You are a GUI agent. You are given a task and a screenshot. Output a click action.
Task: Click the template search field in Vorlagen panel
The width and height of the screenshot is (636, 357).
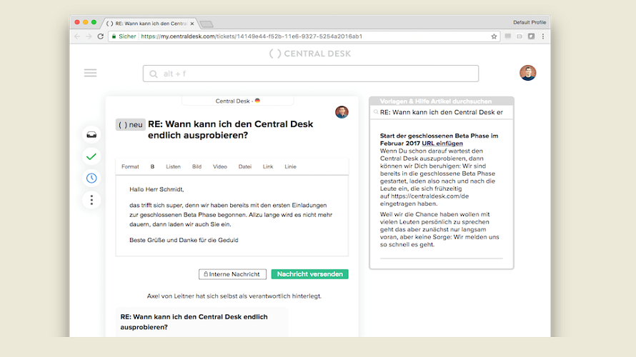(442, 112)
